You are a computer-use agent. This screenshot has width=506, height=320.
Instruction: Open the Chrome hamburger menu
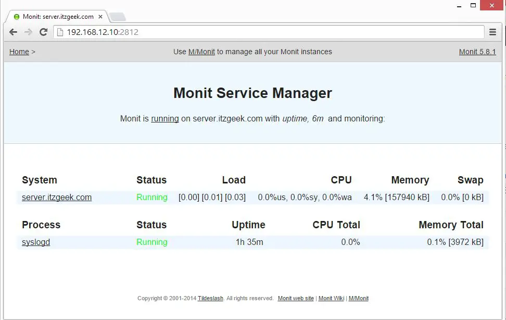pos(492,32)
